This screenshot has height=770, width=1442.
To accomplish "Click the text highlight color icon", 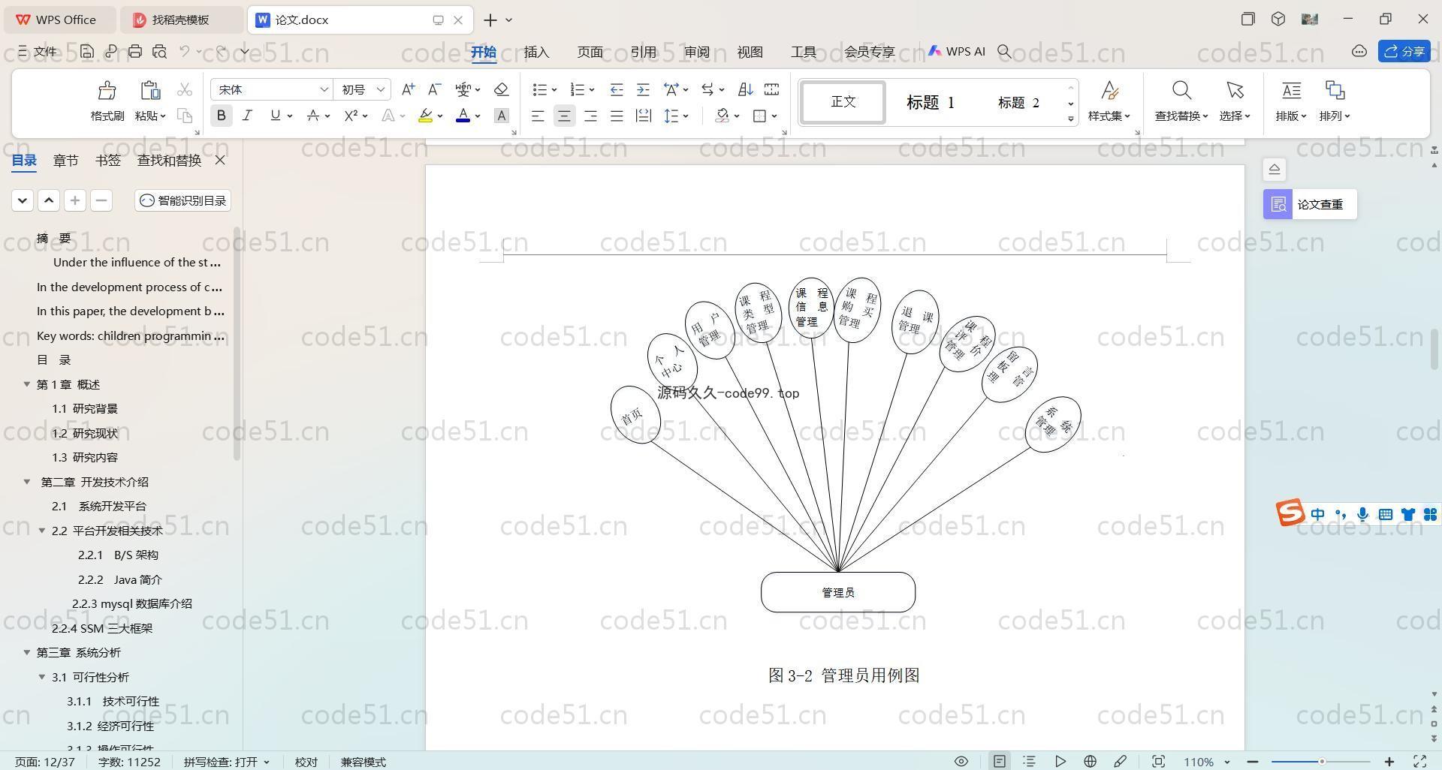I will click(x=426, y=116).
